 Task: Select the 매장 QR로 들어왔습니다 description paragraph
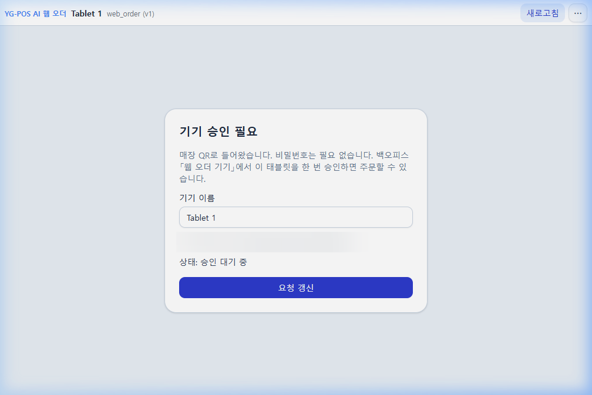[294, 167]
